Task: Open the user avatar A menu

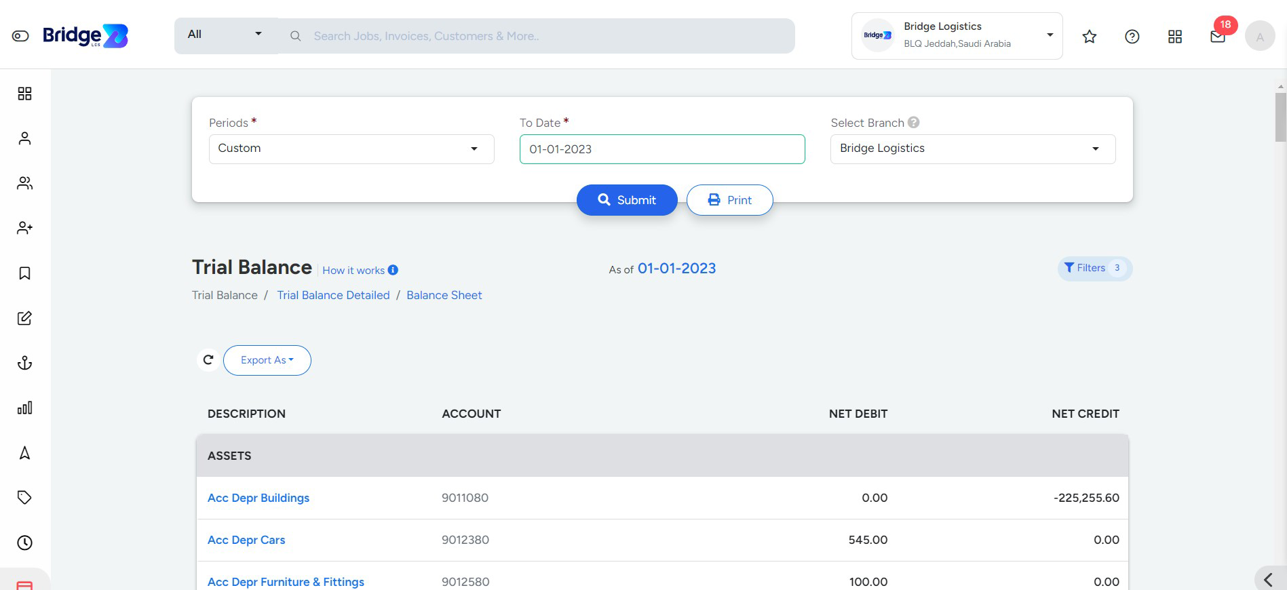Action: pos(1260,36)
